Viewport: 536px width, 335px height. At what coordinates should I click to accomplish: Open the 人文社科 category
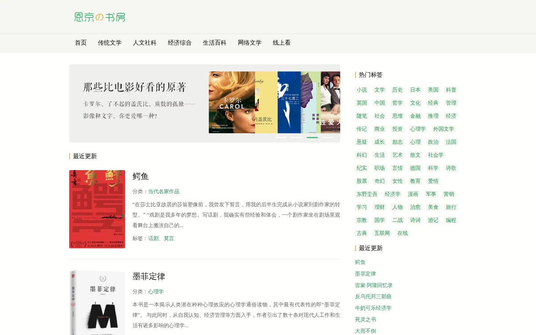(x=145, y=43)
